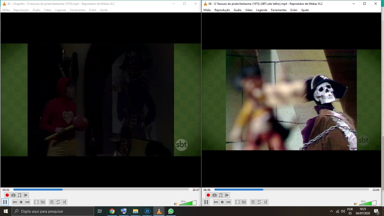Click the seek bar of the left VLC video
384x216 pixels.
[x=101, y=190]
